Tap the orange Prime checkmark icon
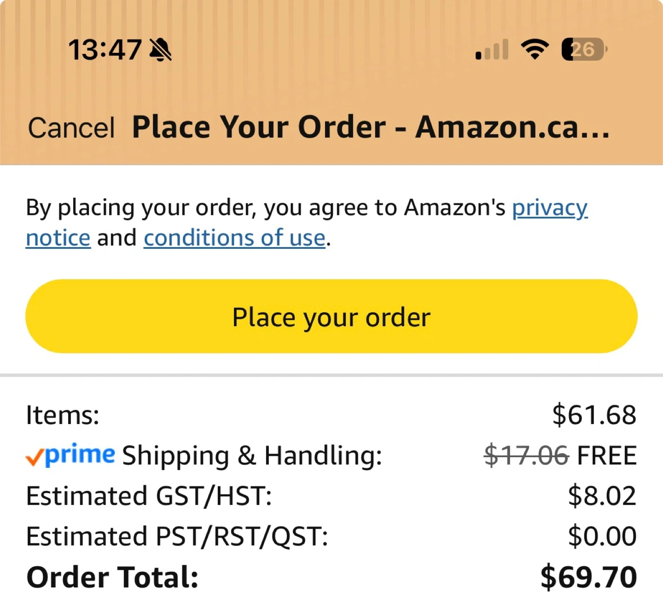Viewport: 663px width, 615px height. coord(35,457)
